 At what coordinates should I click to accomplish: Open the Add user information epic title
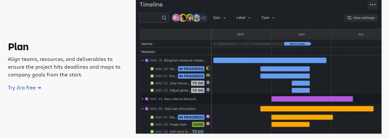[x=180, y=109]
